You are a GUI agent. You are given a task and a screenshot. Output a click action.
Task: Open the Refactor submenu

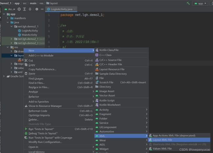(x=59, y=97)
